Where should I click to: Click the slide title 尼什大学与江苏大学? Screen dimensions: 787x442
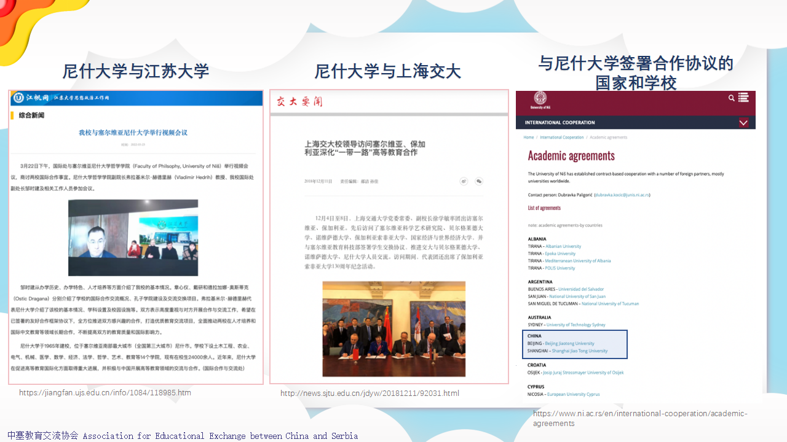(x=136, y=71)
